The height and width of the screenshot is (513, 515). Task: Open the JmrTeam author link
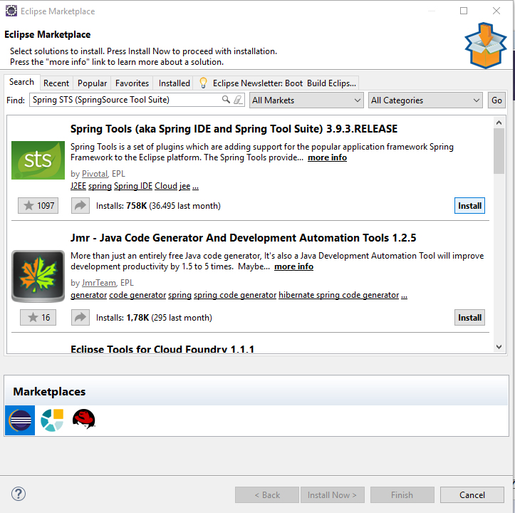pyautogui.click(x=98, y=283)
